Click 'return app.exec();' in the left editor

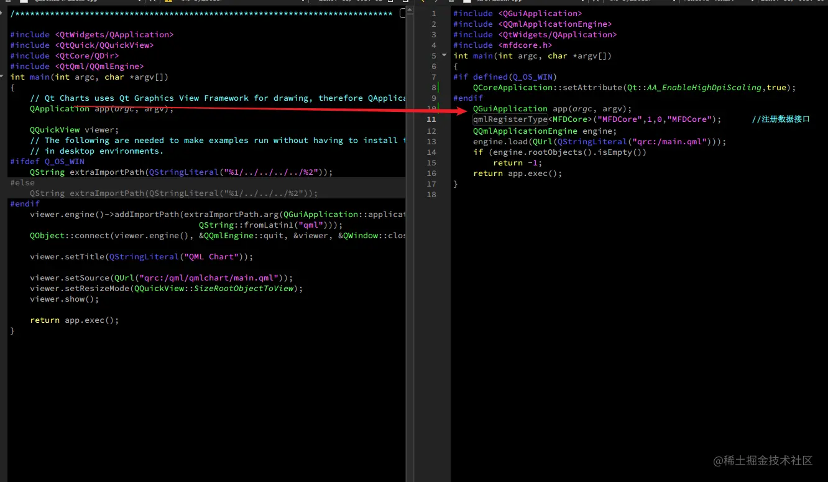pyautogui.click(x=75, y=320)
